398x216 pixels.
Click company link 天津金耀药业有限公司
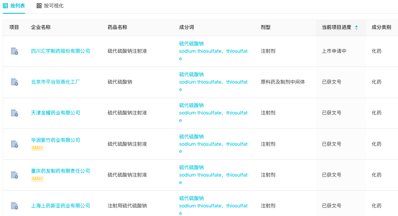tap(55, 113)
